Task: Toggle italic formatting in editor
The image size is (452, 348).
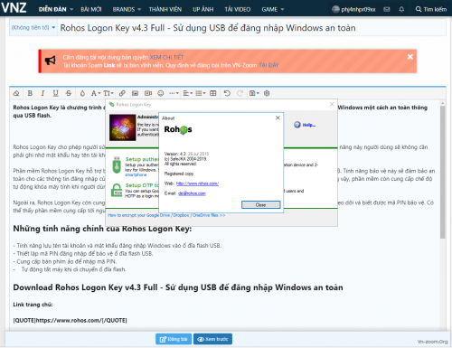Action: (42, 93)
